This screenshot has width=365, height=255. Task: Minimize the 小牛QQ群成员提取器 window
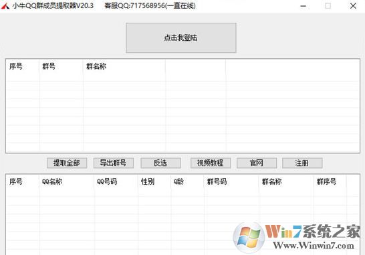(x=303, y=6)
